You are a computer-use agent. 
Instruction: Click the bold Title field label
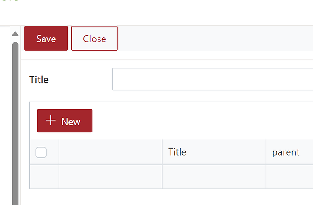point(39,80)
